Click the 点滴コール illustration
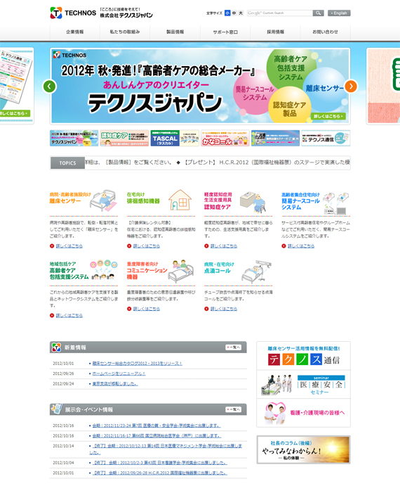The width and height of the screenshot is (400, 486). (x=257, y=271)
